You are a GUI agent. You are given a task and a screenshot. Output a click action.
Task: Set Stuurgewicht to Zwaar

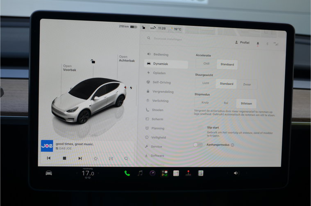[247, 84]
